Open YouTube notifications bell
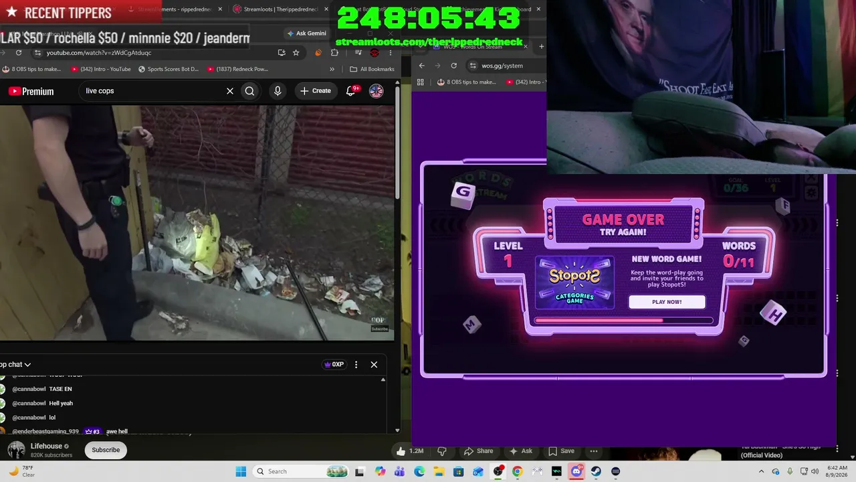The height and width of the screenshot is (482, 856). click(350, 91)
